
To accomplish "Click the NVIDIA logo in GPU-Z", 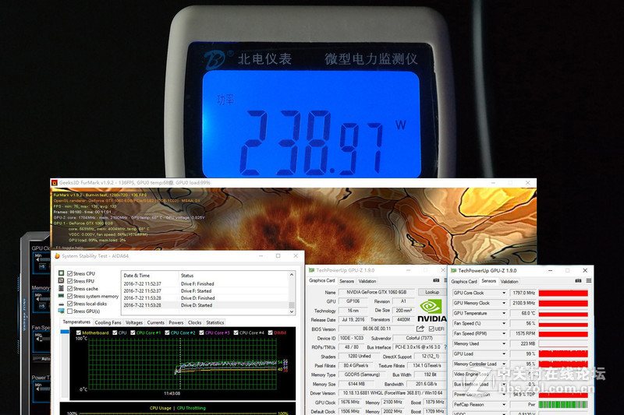I will click(x=431, y=311).
